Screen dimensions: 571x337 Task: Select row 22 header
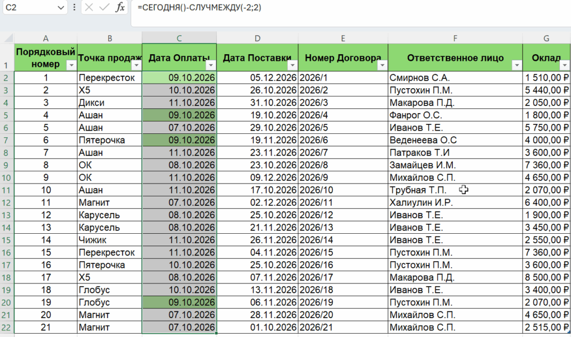[7, 327]
